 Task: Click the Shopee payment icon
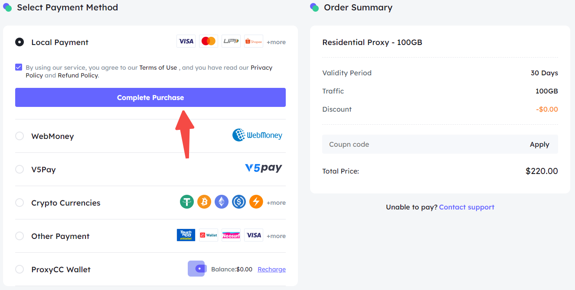tap(254, 41)
